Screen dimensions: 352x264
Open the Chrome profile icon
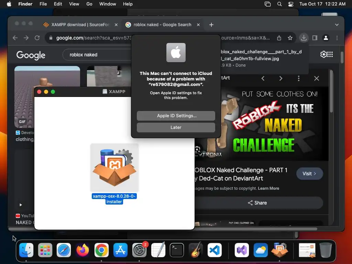pyautogui.click(x=326, y=38)
